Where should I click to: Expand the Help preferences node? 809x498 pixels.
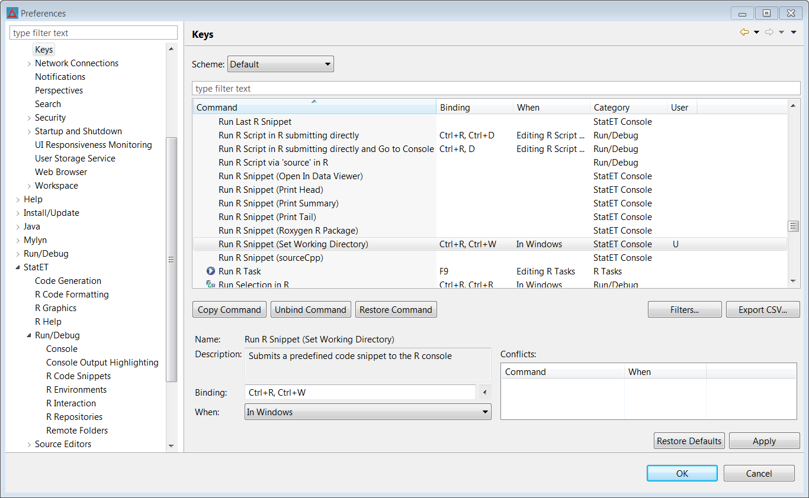coord(18,199)
